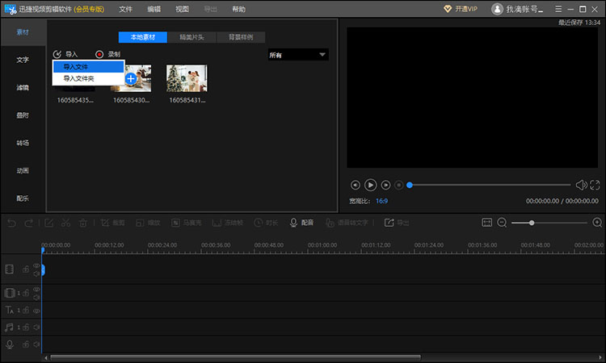The width and height of the screenshot is (606, 363).
Task: Open the 转场 transitions sidebar panel
Action: pyautogui.click(x=23, y=143)
